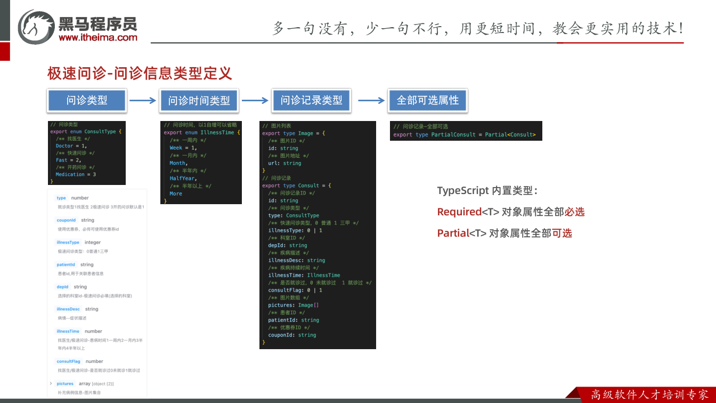Click the 'Partial<T> 对象属性全部可选' line
The image size is (716, 403).
[x=505, y=233]
